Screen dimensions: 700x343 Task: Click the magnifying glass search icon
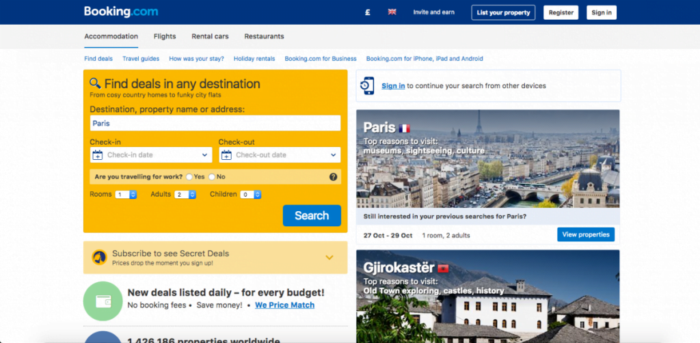point(95,83)
